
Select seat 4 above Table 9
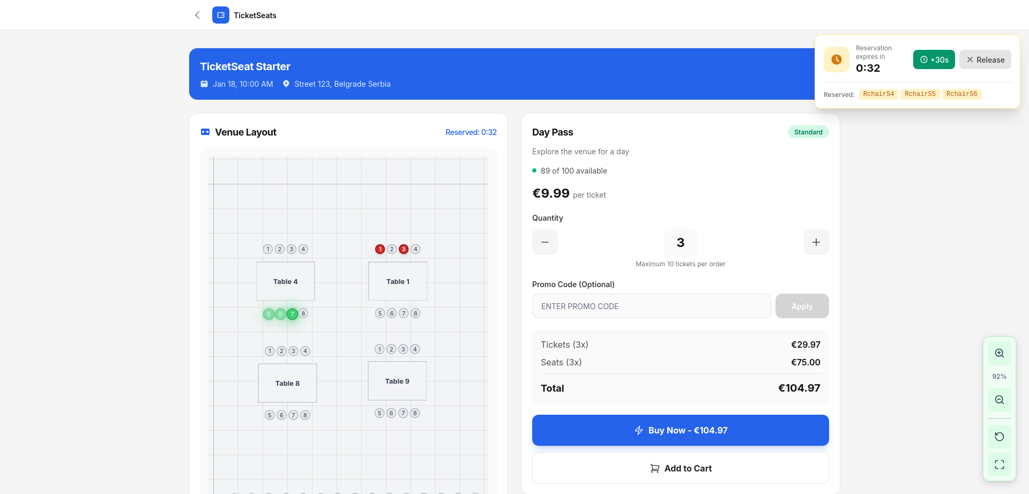click(x=415, y=349)
